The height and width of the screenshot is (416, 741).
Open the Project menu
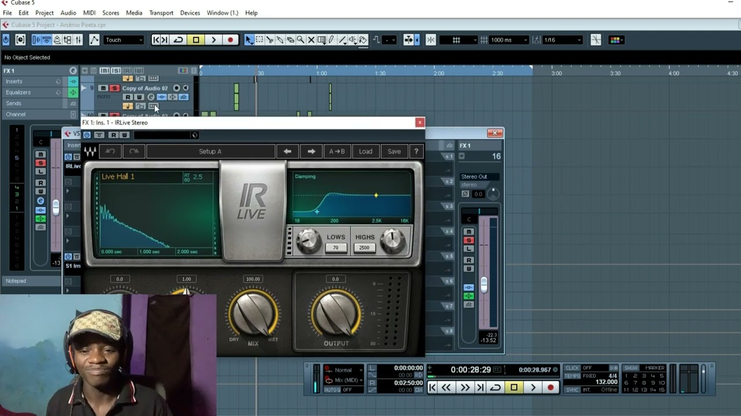point(45,13)
